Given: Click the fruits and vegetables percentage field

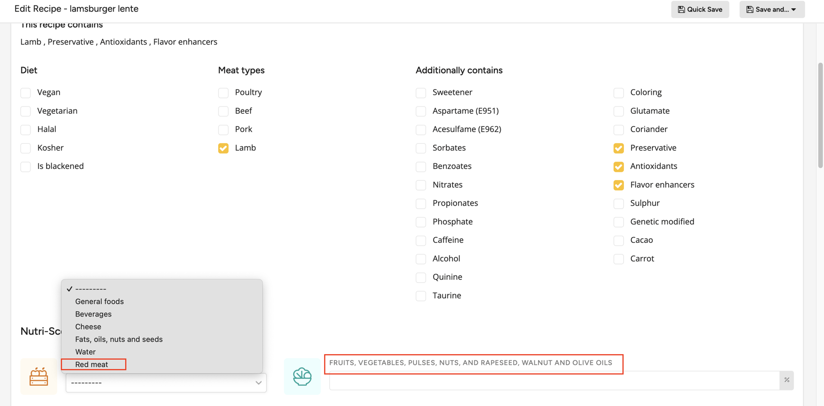Looking at the screenshot, I should 555,380.
